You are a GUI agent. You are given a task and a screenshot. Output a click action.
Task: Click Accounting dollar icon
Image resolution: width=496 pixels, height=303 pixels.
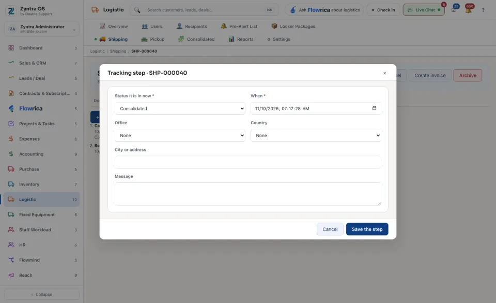[11, 154]
